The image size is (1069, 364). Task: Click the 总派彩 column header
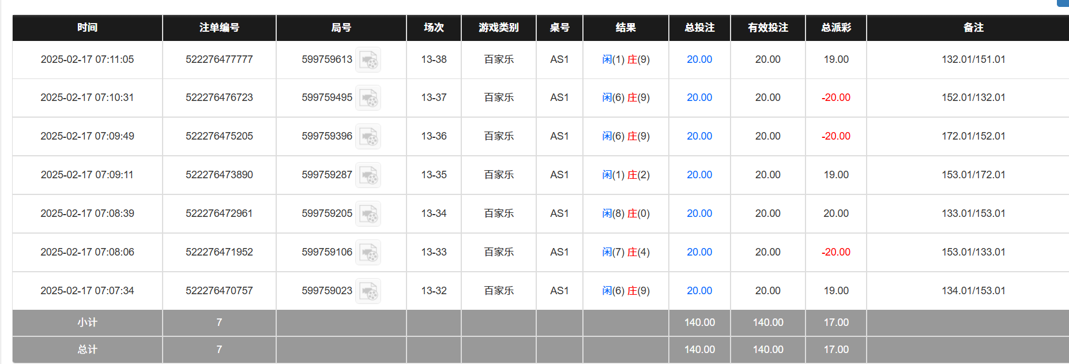click(x=835, y=28)
